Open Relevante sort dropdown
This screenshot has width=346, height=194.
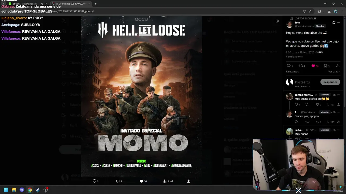point(293,72)
